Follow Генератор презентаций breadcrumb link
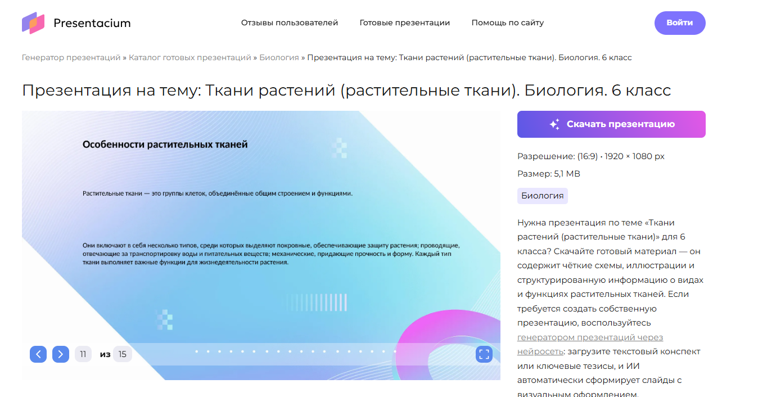This screenshot has width=758, height=397. tap(71, 57)
